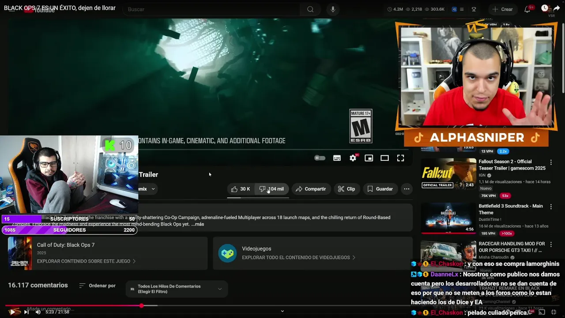Switch to miniplayer mode
The height and width of the screenshot is (318, 565).
[369, 158]
